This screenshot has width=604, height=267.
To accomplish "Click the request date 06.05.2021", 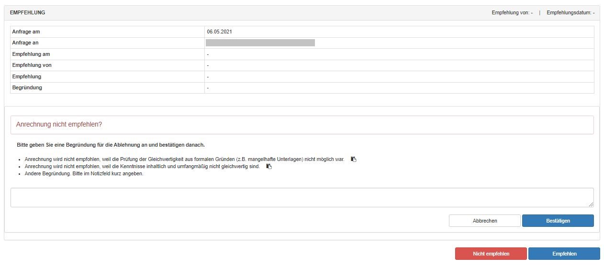I will pyautogui.click(x=220, y=32).
